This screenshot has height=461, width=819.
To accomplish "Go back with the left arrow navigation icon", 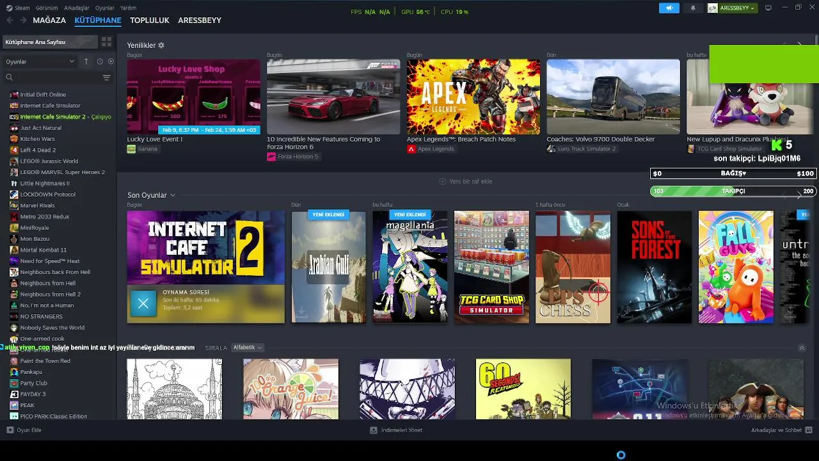I will (x=10, y=20).
